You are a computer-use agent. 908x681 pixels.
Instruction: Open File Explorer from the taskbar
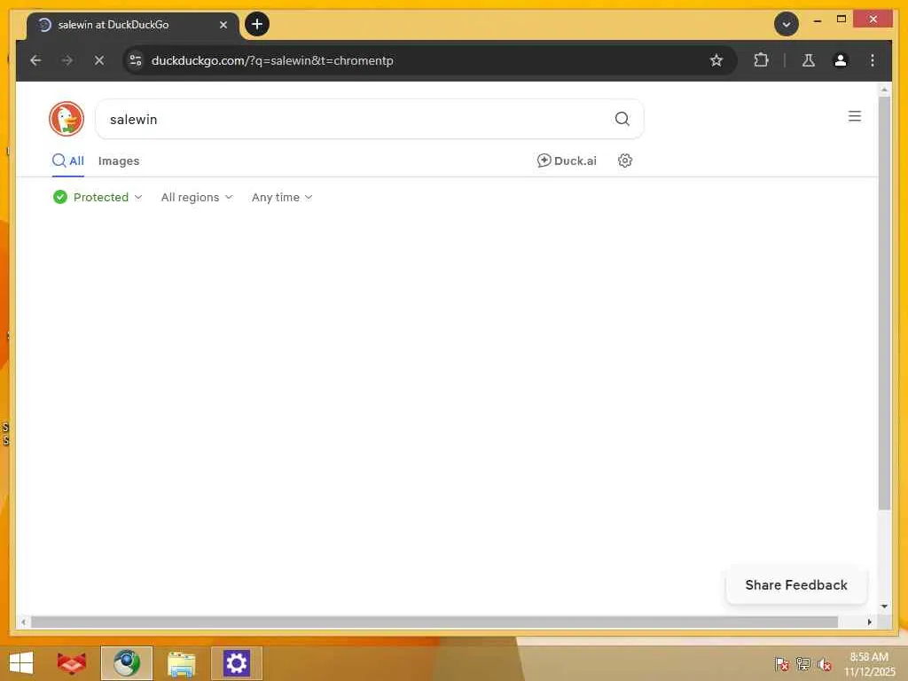coord(181,663)
